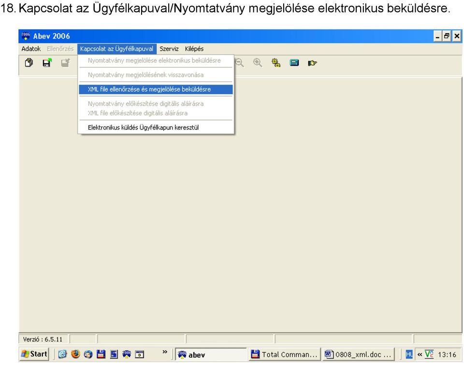
Task: Click the green V tray icon
Action: coord(429,354)
